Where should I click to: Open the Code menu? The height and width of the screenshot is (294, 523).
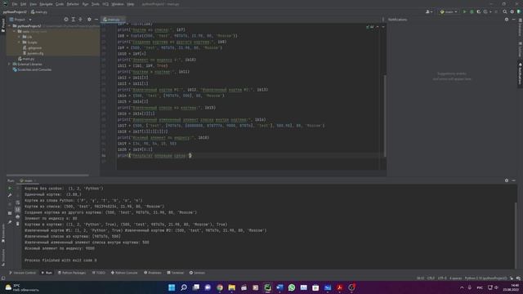tap(60, 4)
